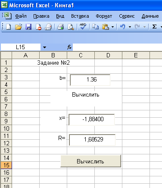Click the fx insert function icon
Viewport: 162px width, 188px height.
[69, 47]
